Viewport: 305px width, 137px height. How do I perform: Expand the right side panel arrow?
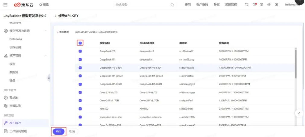pos(299,113)
